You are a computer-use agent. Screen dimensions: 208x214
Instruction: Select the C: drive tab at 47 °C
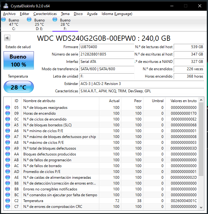point(14,24)
